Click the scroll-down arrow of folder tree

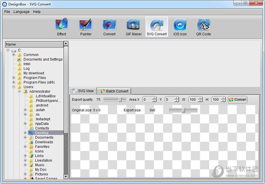(66, 176)
